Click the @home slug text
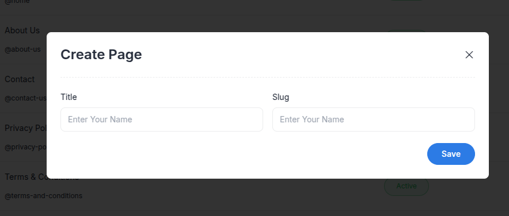 [17, 2]
